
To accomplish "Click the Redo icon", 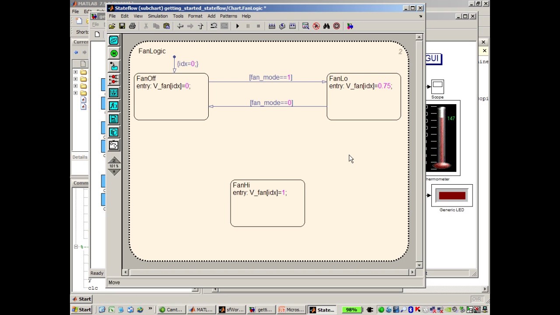I will pos(224,26).
